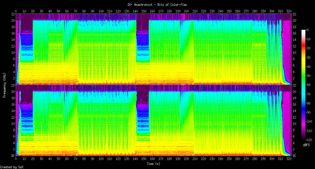Screen dimensions: 315x169
Task: Click the 'Time (s)' axis label
Action: point(153,163)
